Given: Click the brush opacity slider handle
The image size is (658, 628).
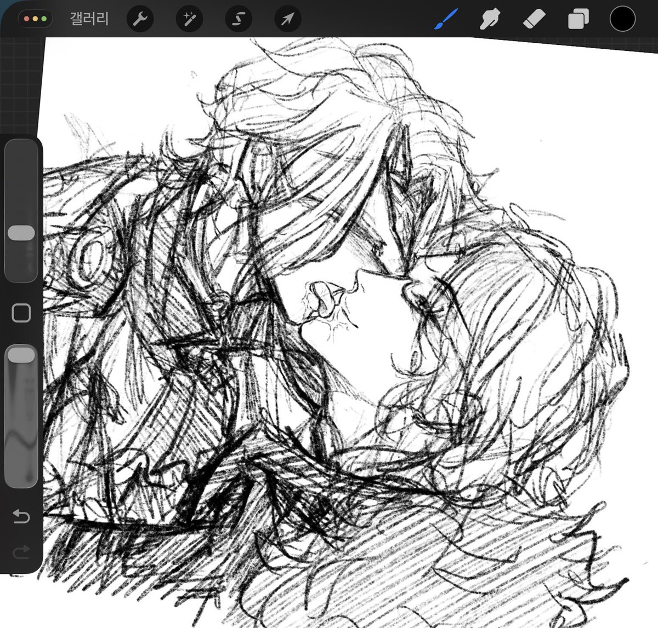Looking at the screenshot, I should point(21,355).
